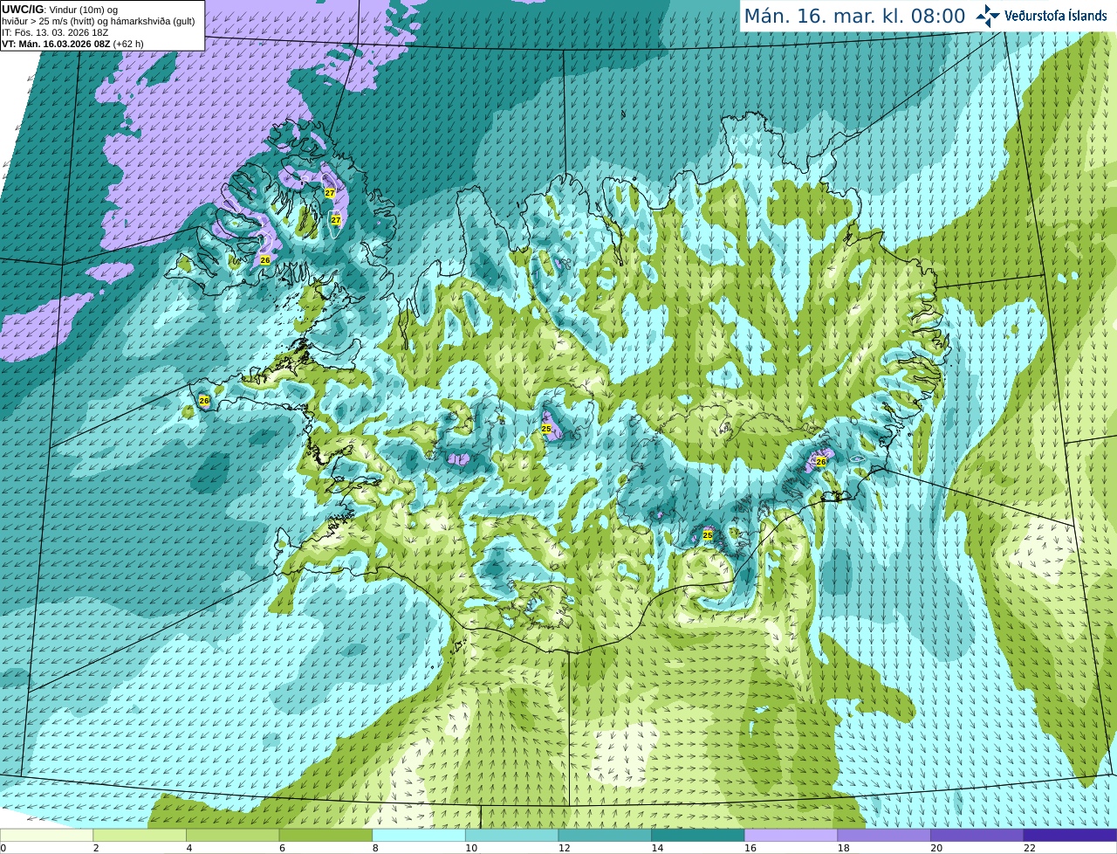
Task: Pick the darkest swatch above 22 m/s
Action: tap(1070, 835)
